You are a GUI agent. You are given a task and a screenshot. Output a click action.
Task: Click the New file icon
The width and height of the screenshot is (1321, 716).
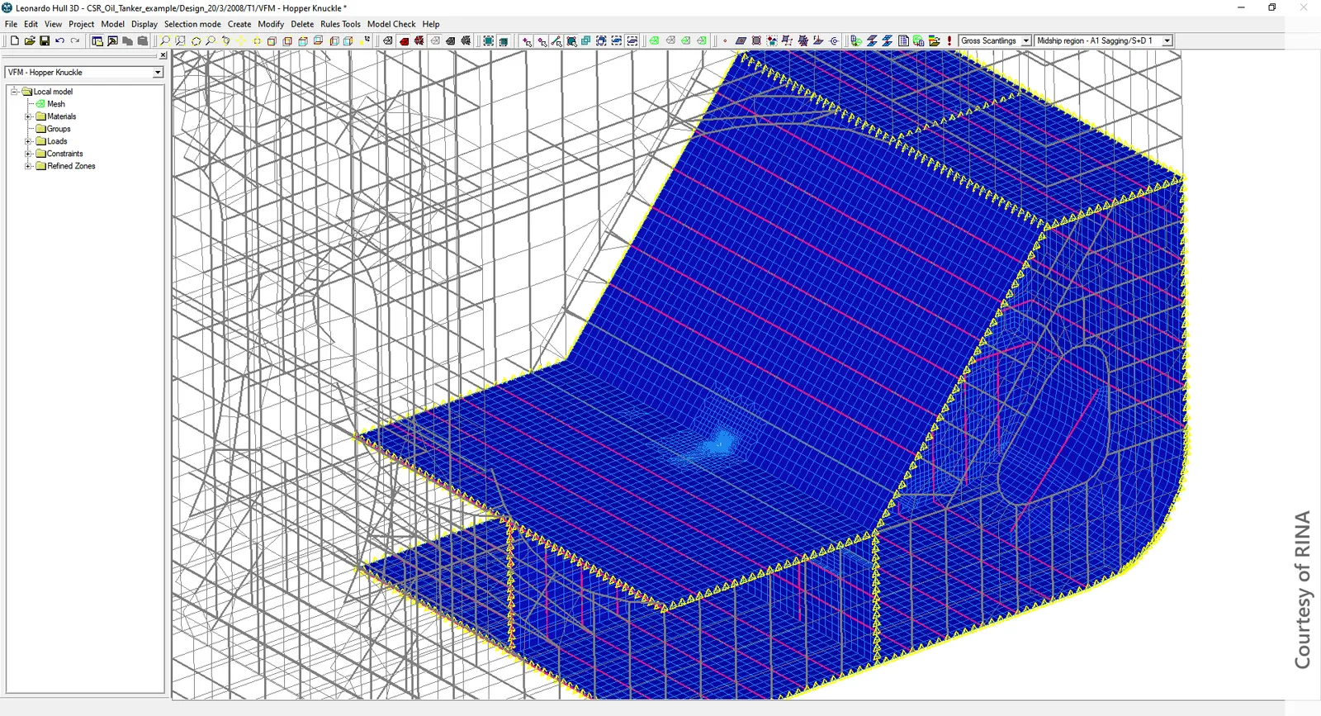point(14,40)
